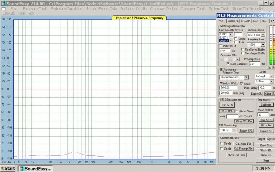Click the IR -> SPL button
The width and height of the screenshot is (275, 172).
[x=227, y=111]
